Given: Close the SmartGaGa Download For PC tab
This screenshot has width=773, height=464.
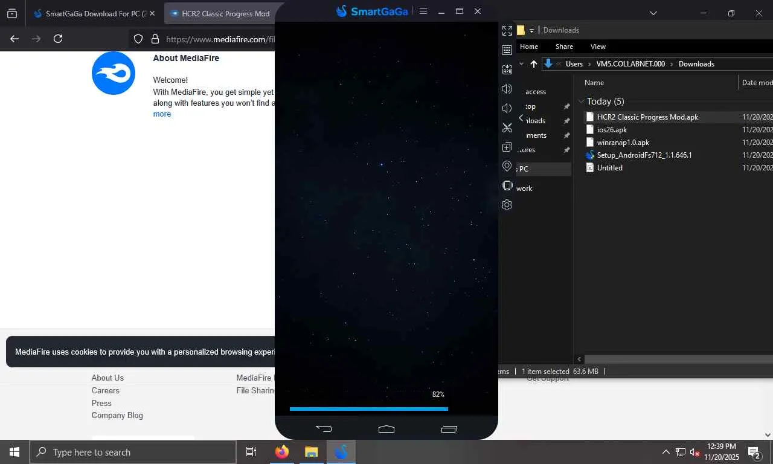Looking at the screenshot, I should [x=152, y=13].
